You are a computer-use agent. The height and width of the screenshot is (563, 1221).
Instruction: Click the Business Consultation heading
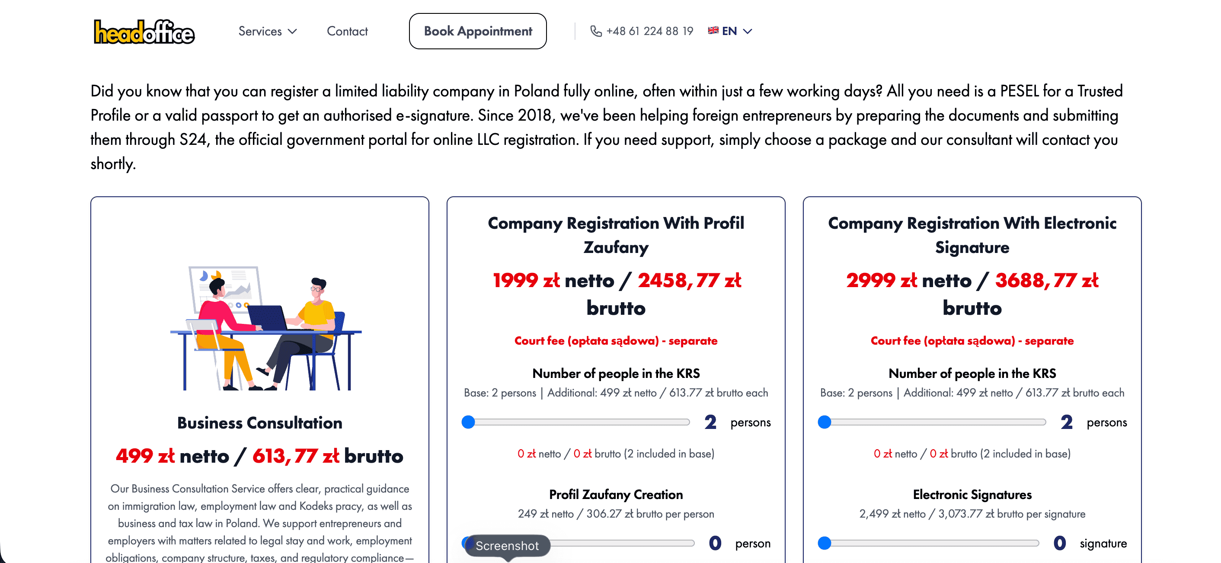click(260, 423)
